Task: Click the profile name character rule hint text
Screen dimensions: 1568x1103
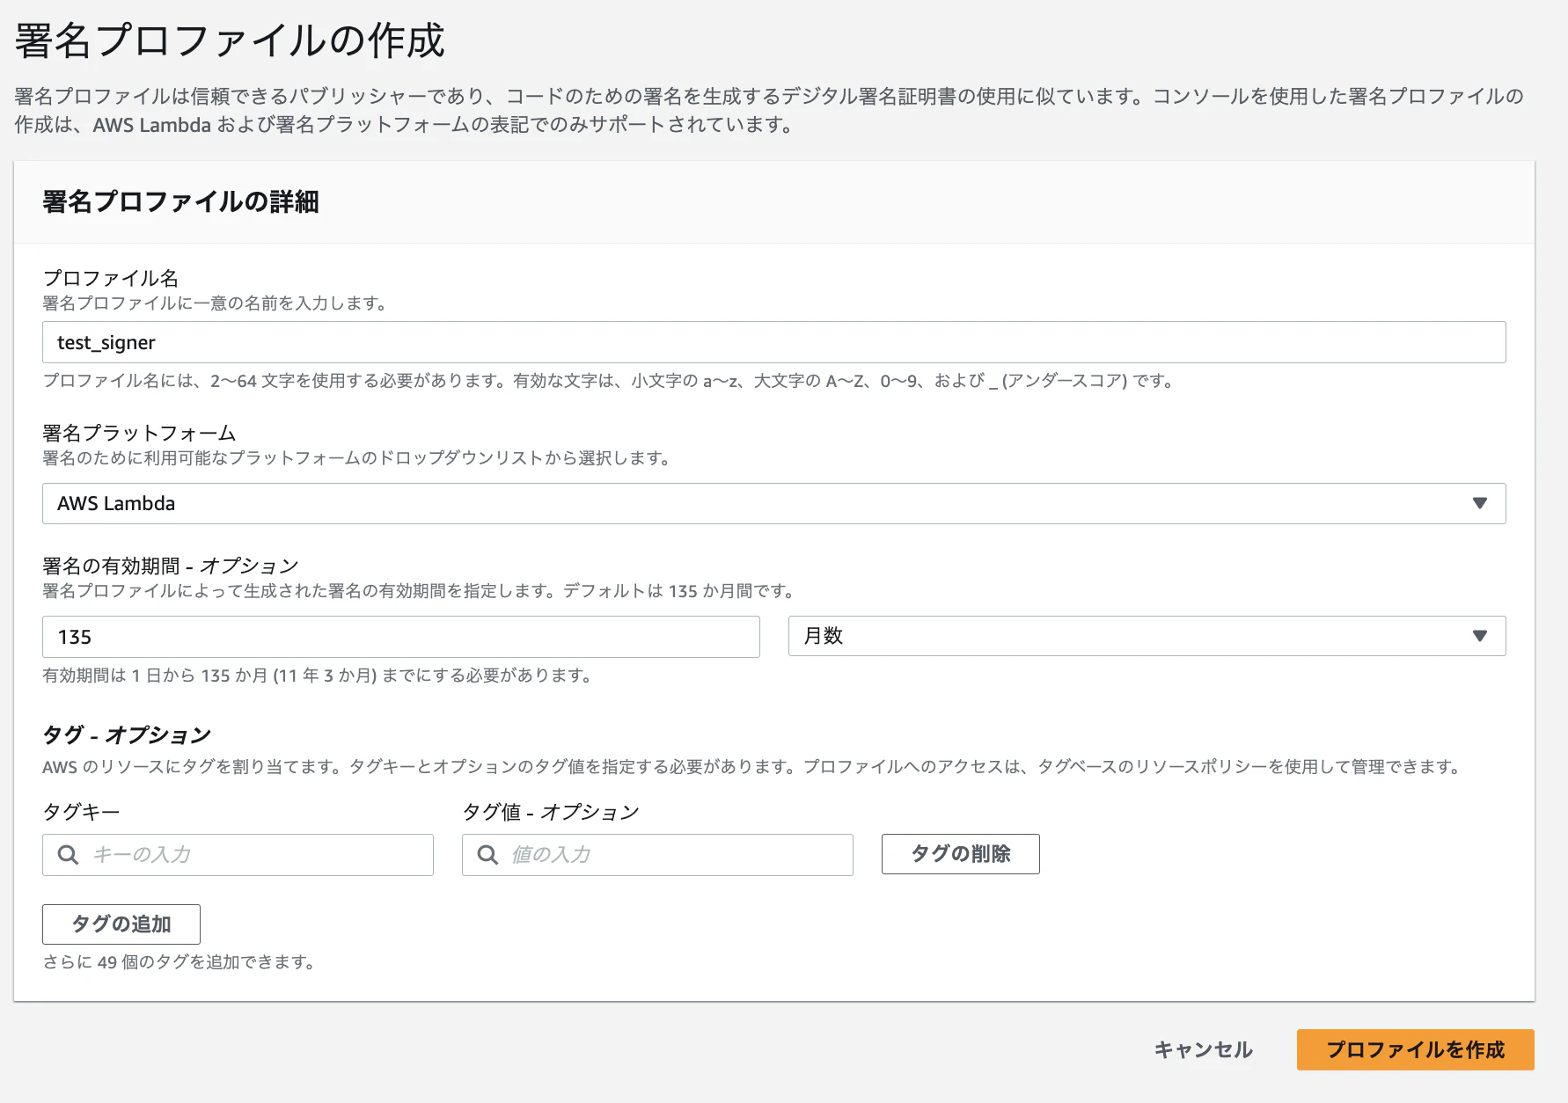Action: coord(609,381)
